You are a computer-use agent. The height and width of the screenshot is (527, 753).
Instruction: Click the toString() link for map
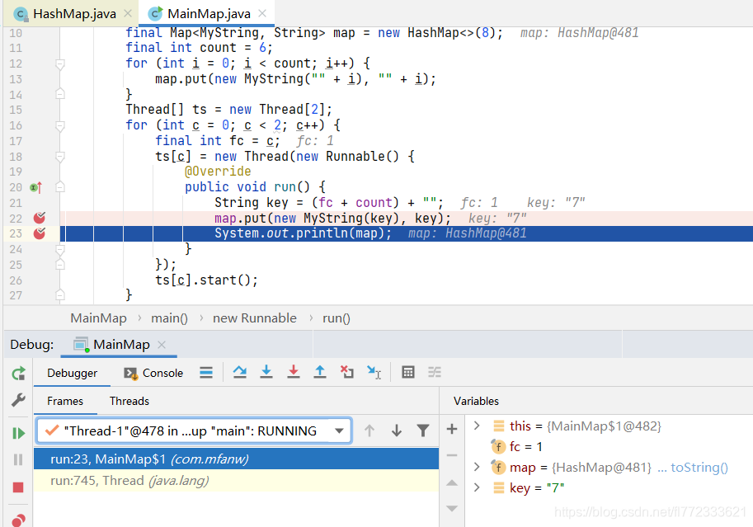(699, 468)
